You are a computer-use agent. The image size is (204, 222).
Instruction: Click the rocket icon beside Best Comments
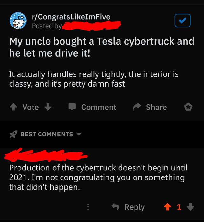(x=13, y=134)
